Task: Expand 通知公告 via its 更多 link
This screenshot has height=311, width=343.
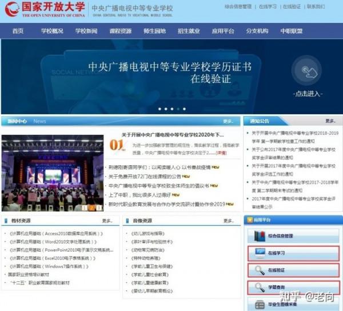Action: point(330,121)
